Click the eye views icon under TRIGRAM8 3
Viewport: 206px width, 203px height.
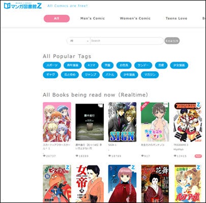pyautogui.click(x=175, y=156)
